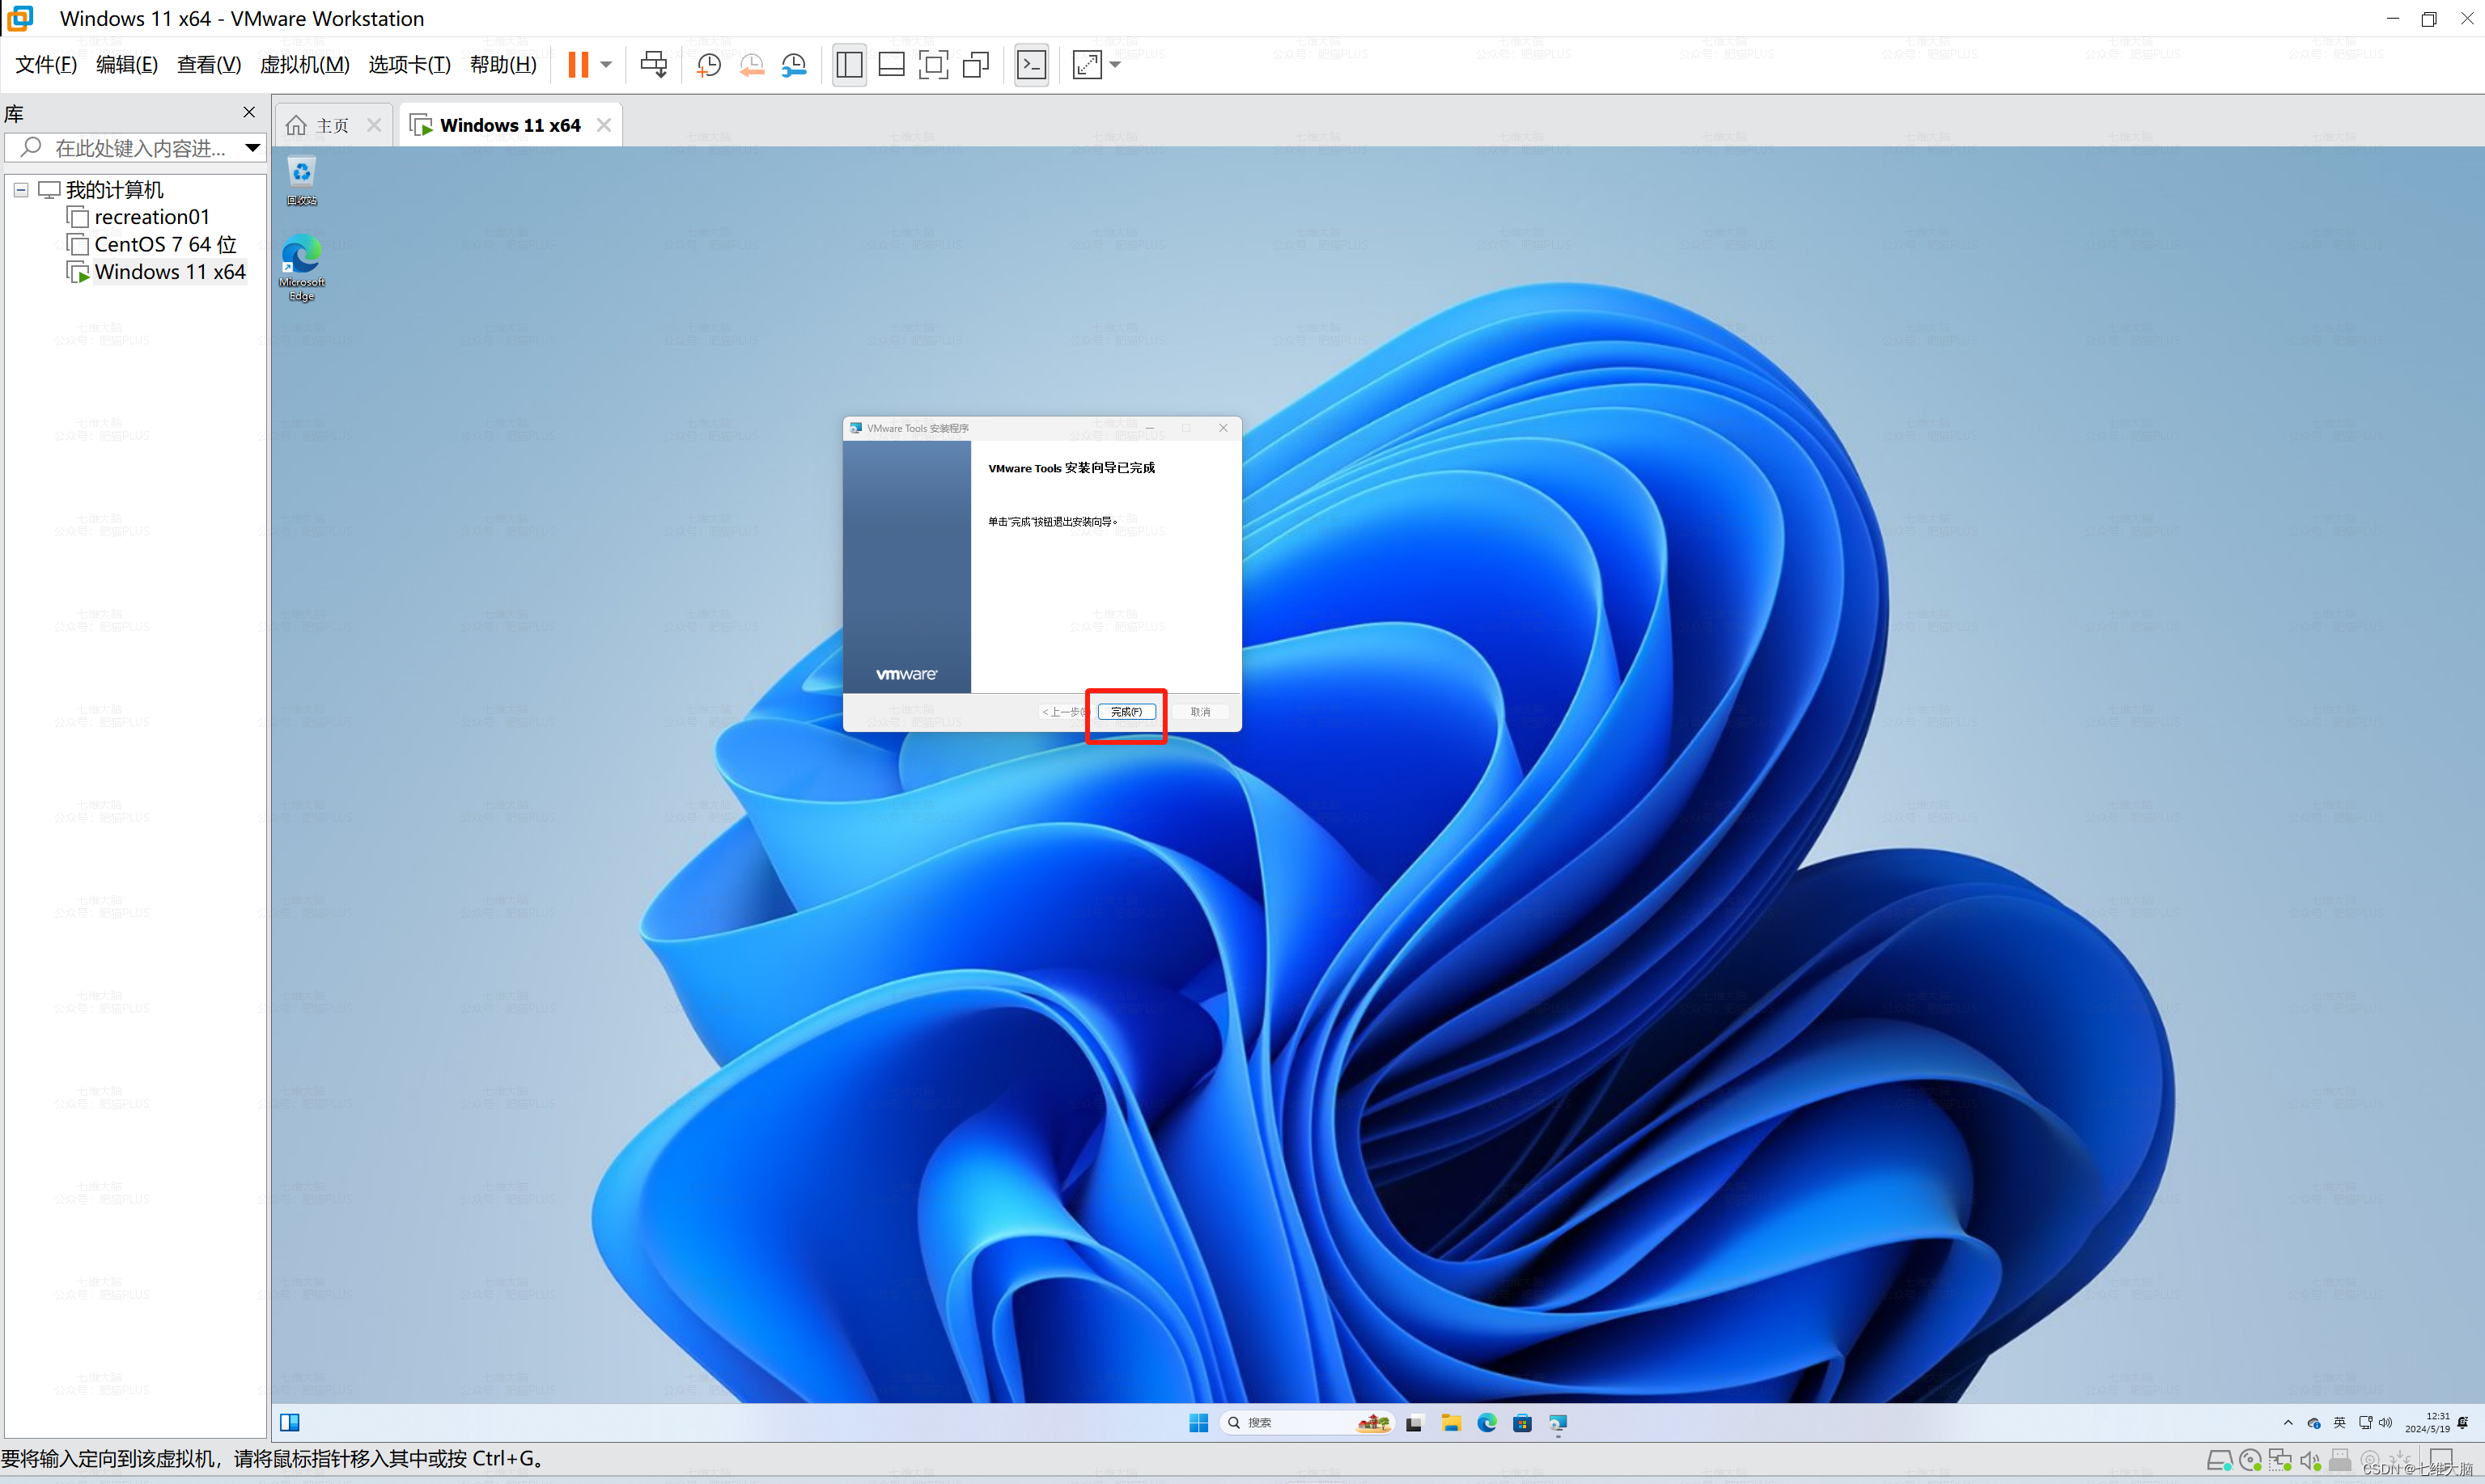
Task: Open the 文件(F) menu
Action: (x=46, y=65)
